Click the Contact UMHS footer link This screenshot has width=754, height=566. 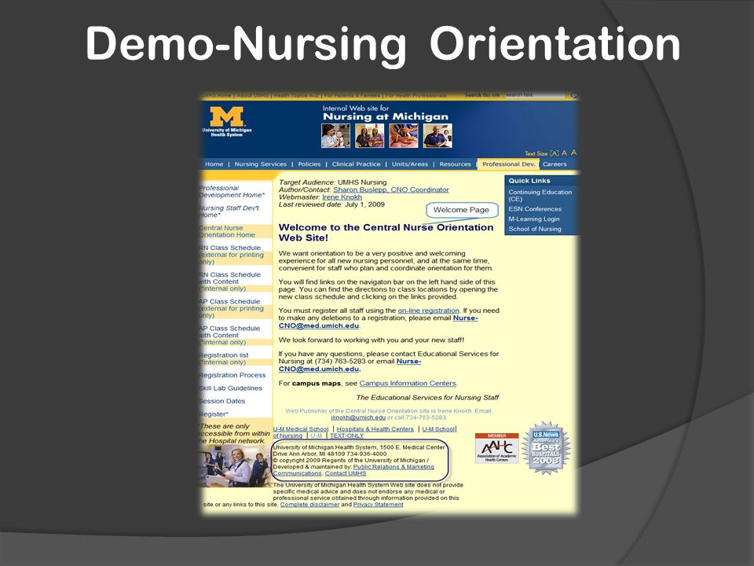coord(346,473)
